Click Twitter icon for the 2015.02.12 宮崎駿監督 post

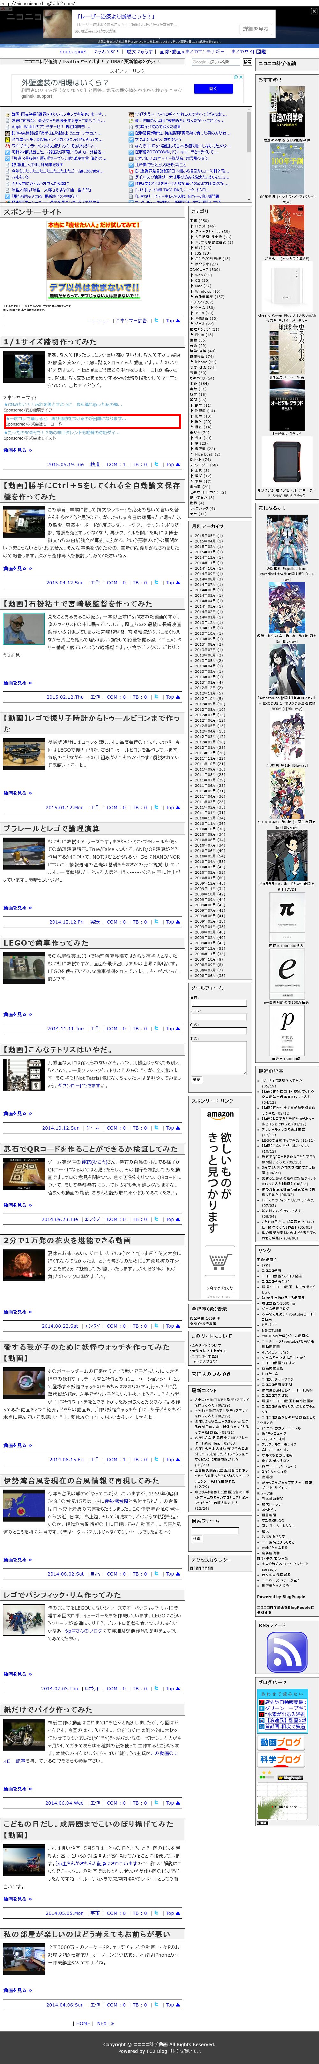pyautogui.click(x=157, y=697)
